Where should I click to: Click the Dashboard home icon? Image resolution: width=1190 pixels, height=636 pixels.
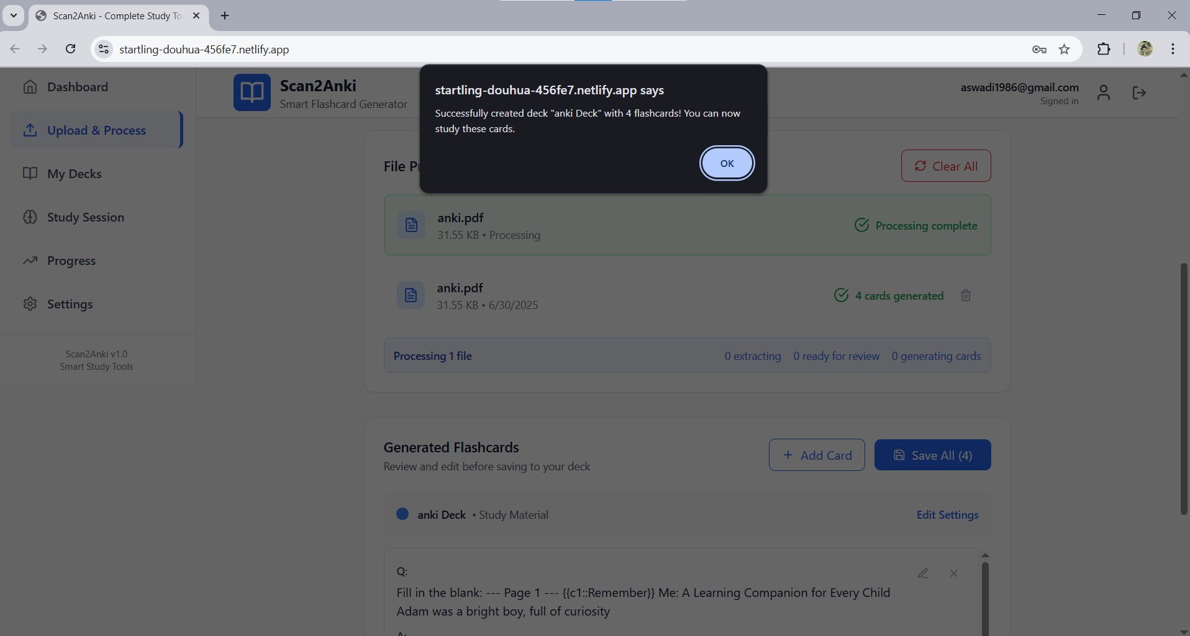tap(30, 87)
